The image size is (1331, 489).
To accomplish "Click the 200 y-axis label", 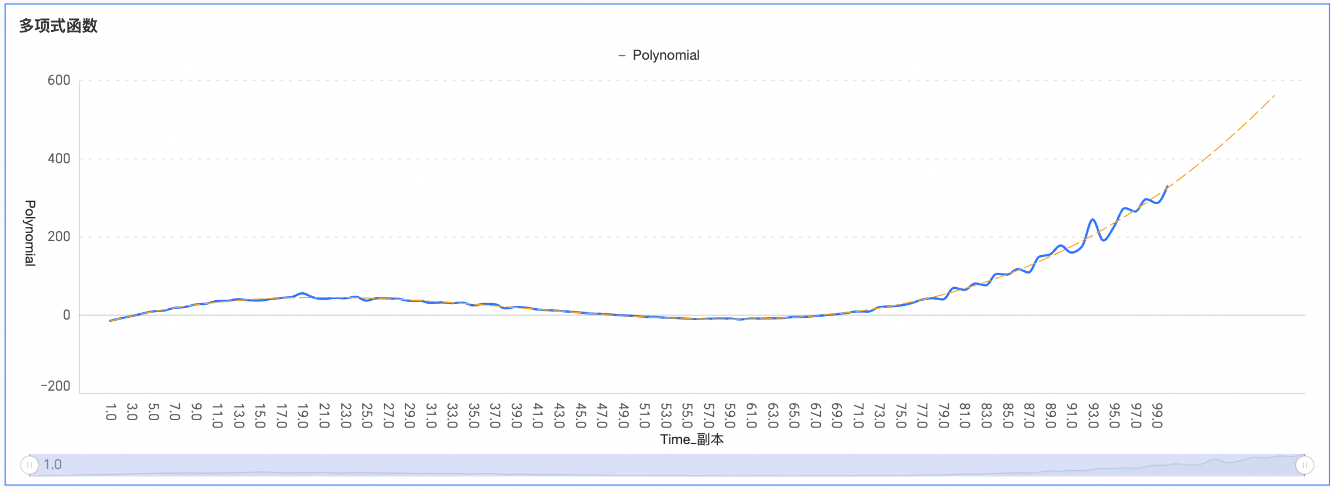I will [59, 237].
